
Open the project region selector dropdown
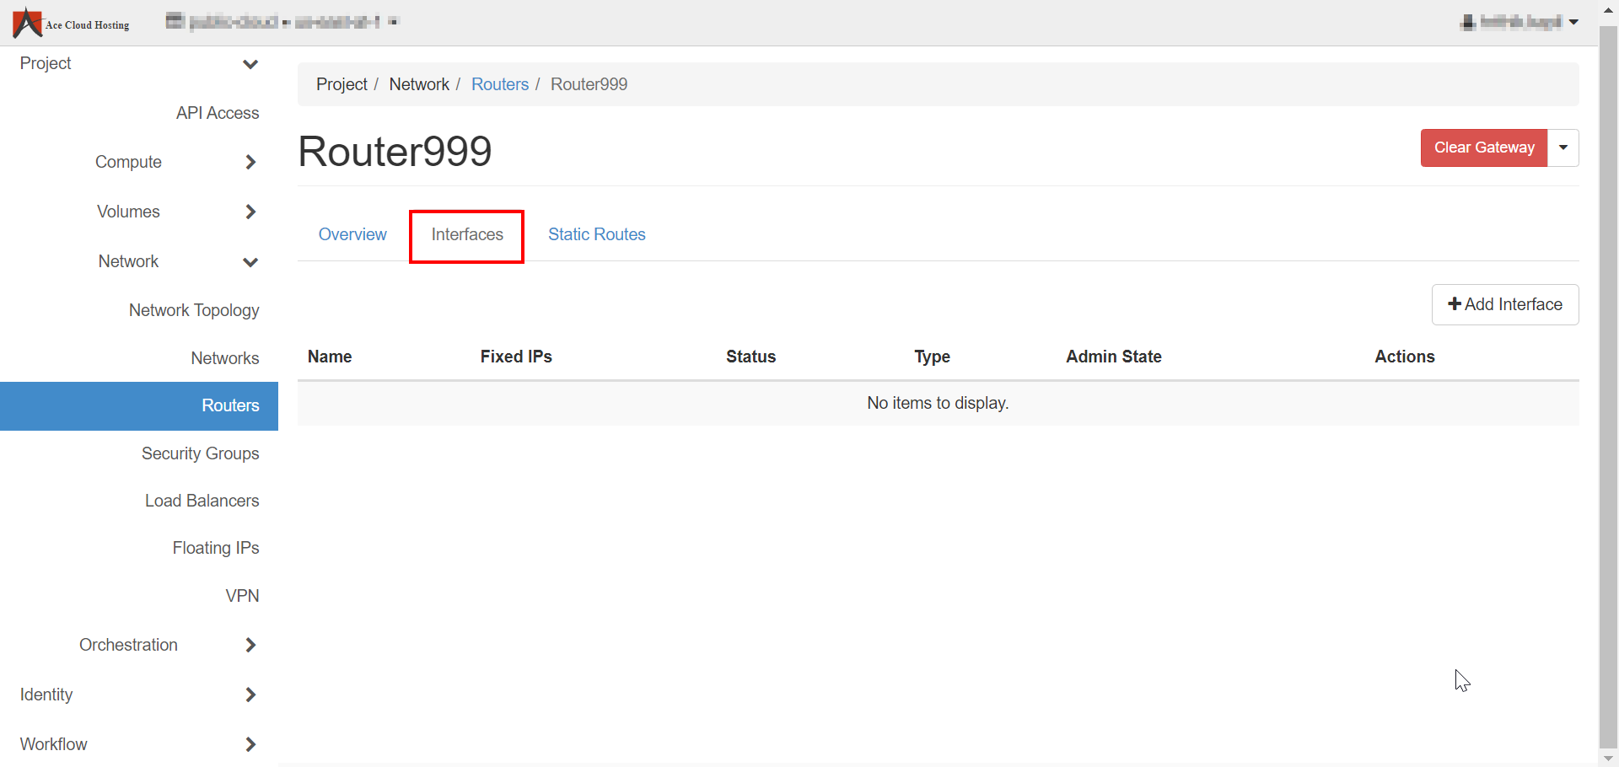coord(282,22)
